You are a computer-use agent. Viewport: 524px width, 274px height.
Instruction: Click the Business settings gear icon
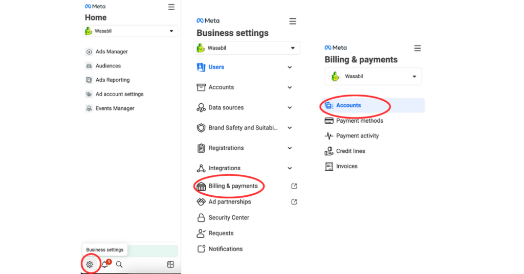90,264
